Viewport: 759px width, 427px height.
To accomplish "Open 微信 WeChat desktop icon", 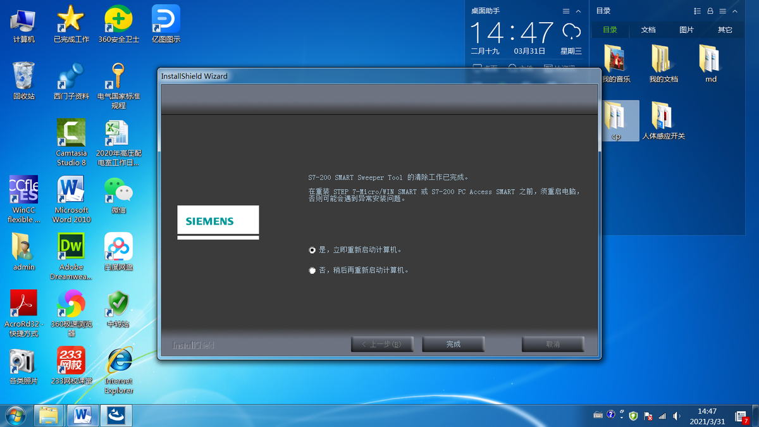I will click(x=118, y=195).
